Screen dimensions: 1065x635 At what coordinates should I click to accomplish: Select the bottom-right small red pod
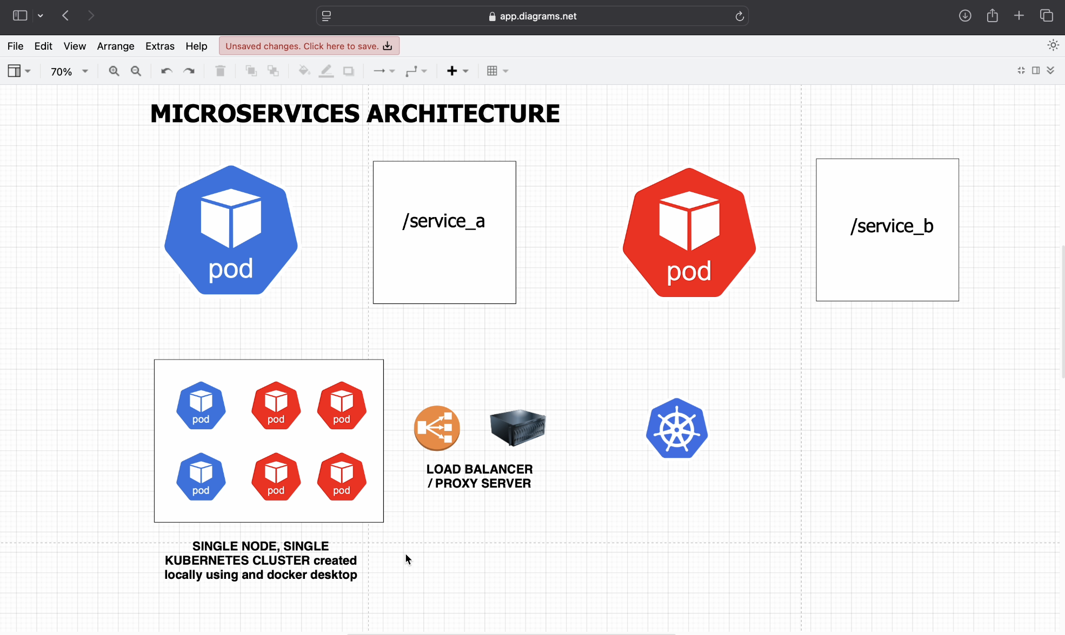pyautogui.click(x=342, y=477)
